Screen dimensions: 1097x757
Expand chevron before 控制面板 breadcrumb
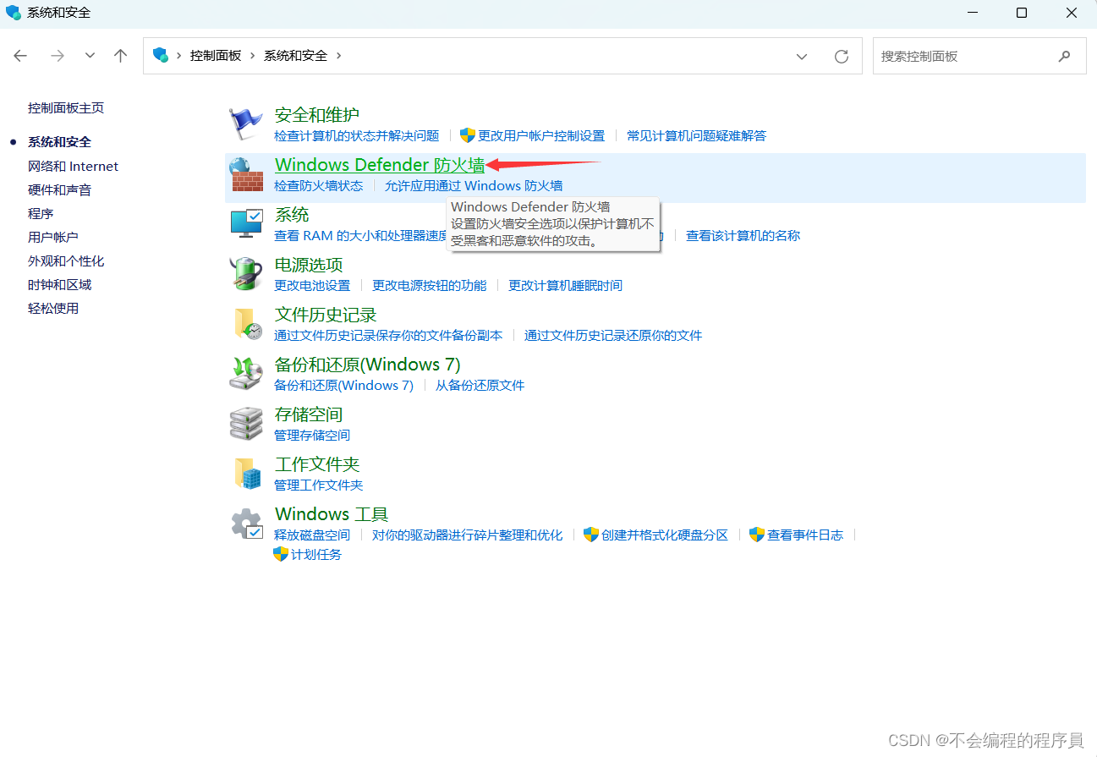pos(179,56)
